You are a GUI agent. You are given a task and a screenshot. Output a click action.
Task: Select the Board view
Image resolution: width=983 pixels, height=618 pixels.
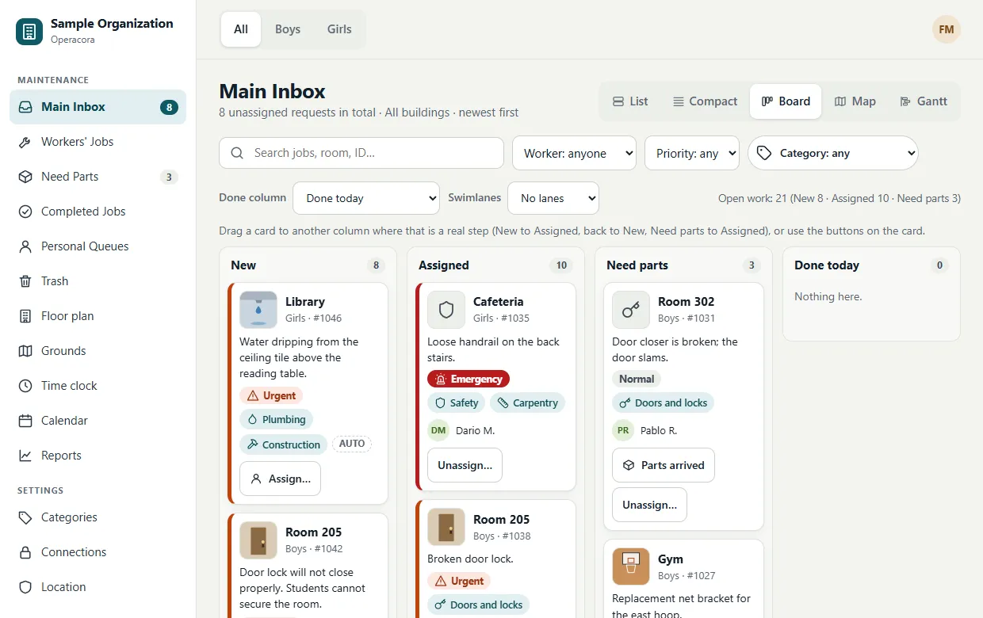tap(786, 101)
